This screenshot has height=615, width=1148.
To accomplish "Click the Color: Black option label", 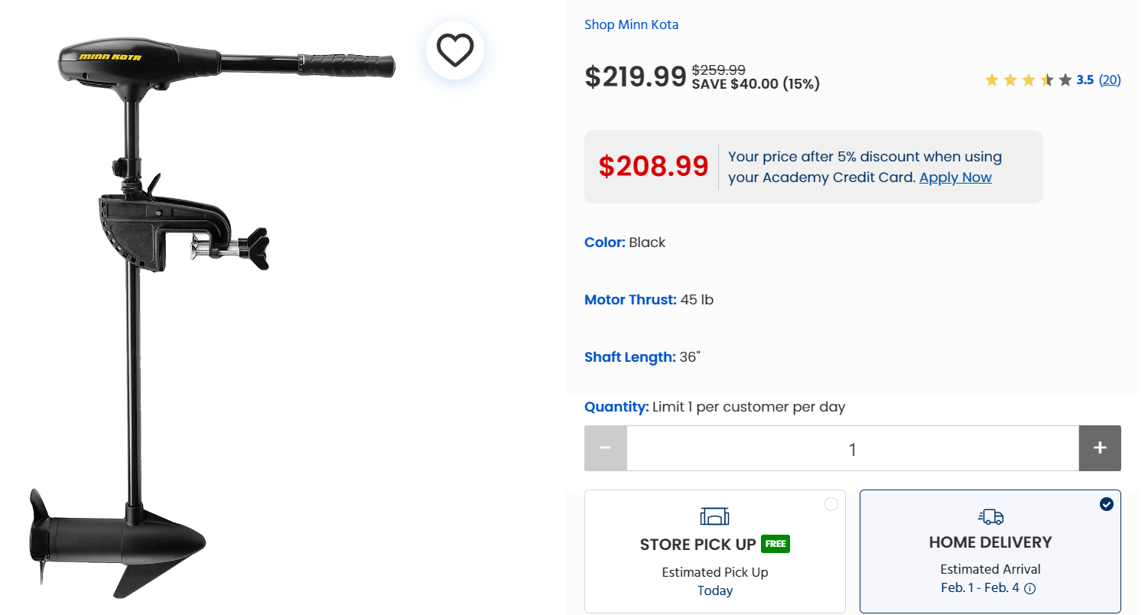I will (625, 242).
